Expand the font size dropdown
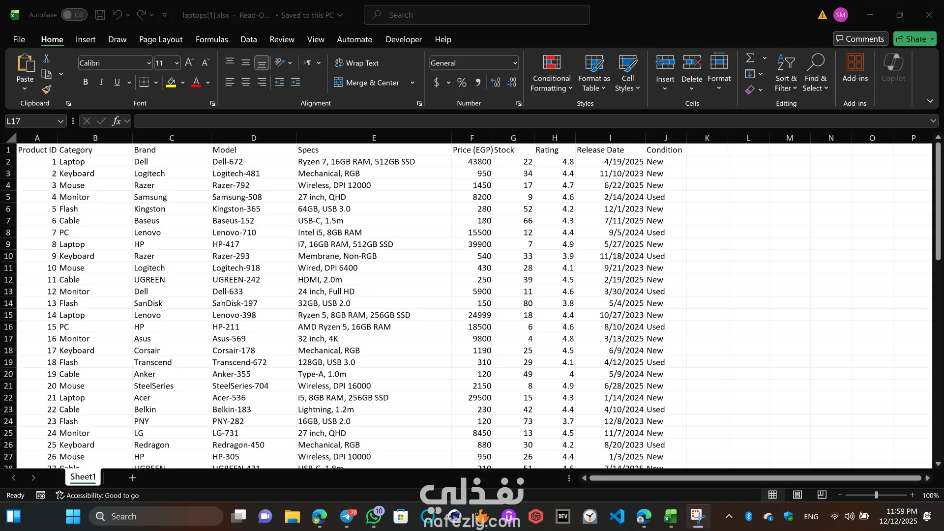This screenshot has width=944, height=531. pyautogui.click(x=177, y=63)
